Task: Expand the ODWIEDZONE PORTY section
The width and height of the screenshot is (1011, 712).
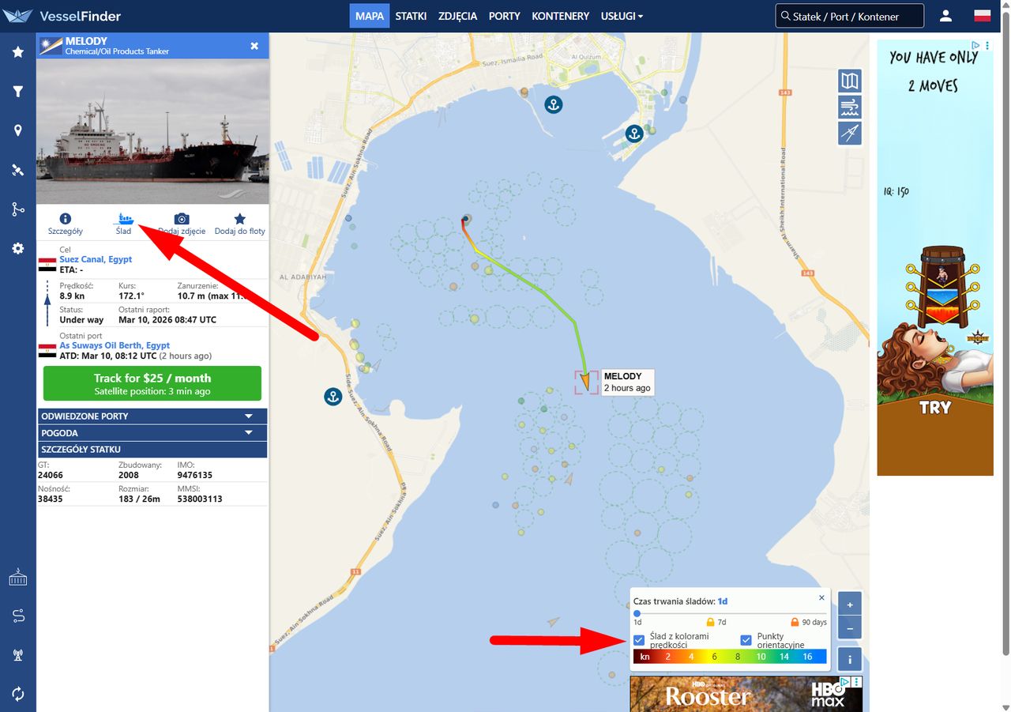Action: tap(152, 416)
